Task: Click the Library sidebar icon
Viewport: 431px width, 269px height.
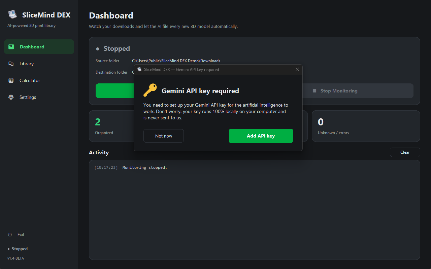Action: pos(11,64)
